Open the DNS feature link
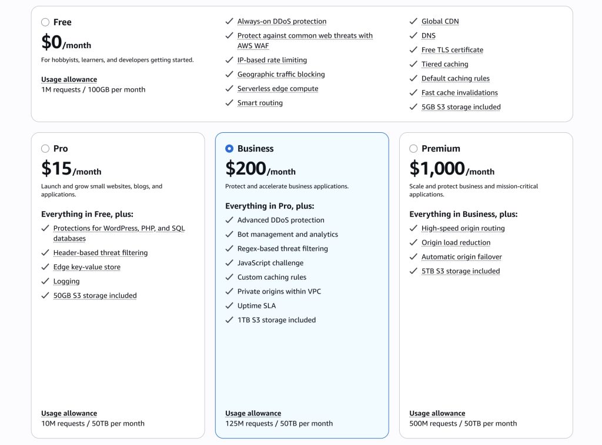 click(429, 35)
